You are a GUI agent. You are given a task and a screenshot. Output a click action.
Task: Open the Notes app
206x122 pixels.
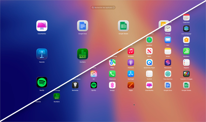(x=168, y=51)
